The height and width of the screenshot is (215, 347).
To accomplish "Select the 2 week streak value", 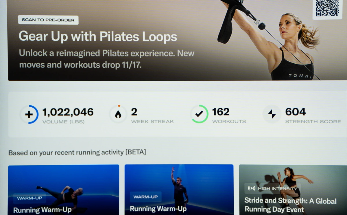I will 134,112.
